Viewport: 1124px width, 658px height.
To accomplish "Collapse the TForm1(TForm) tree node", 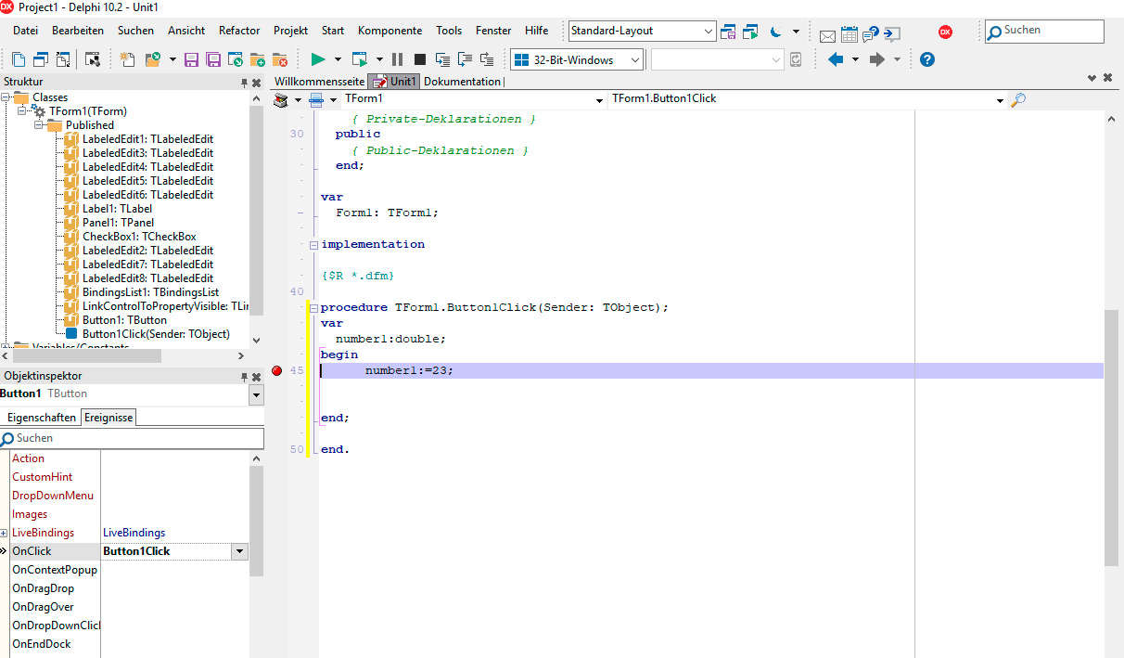I will pyautogui.click(x=22, y=111).
